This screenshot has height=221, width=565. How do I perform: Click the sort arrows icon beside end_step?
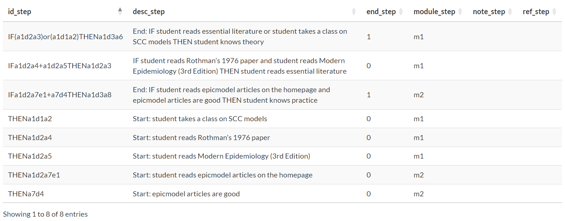coord(401,12)
